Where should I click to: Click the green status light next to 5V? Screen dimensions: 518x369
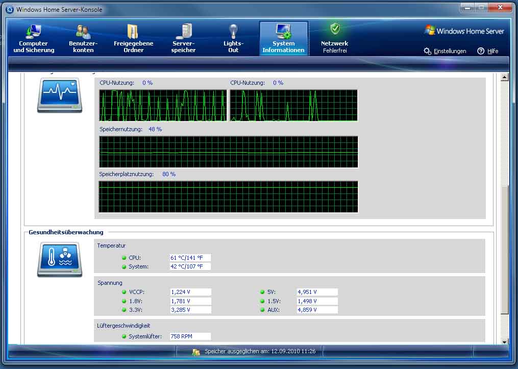click(262, 292)
